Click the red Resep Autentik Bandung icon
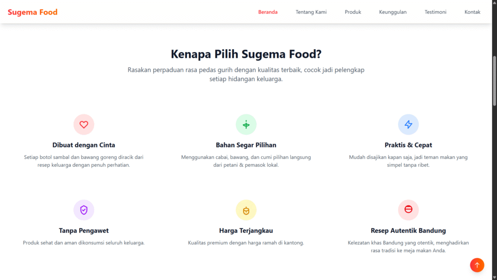497x280 pixels. tap(408, 210)
